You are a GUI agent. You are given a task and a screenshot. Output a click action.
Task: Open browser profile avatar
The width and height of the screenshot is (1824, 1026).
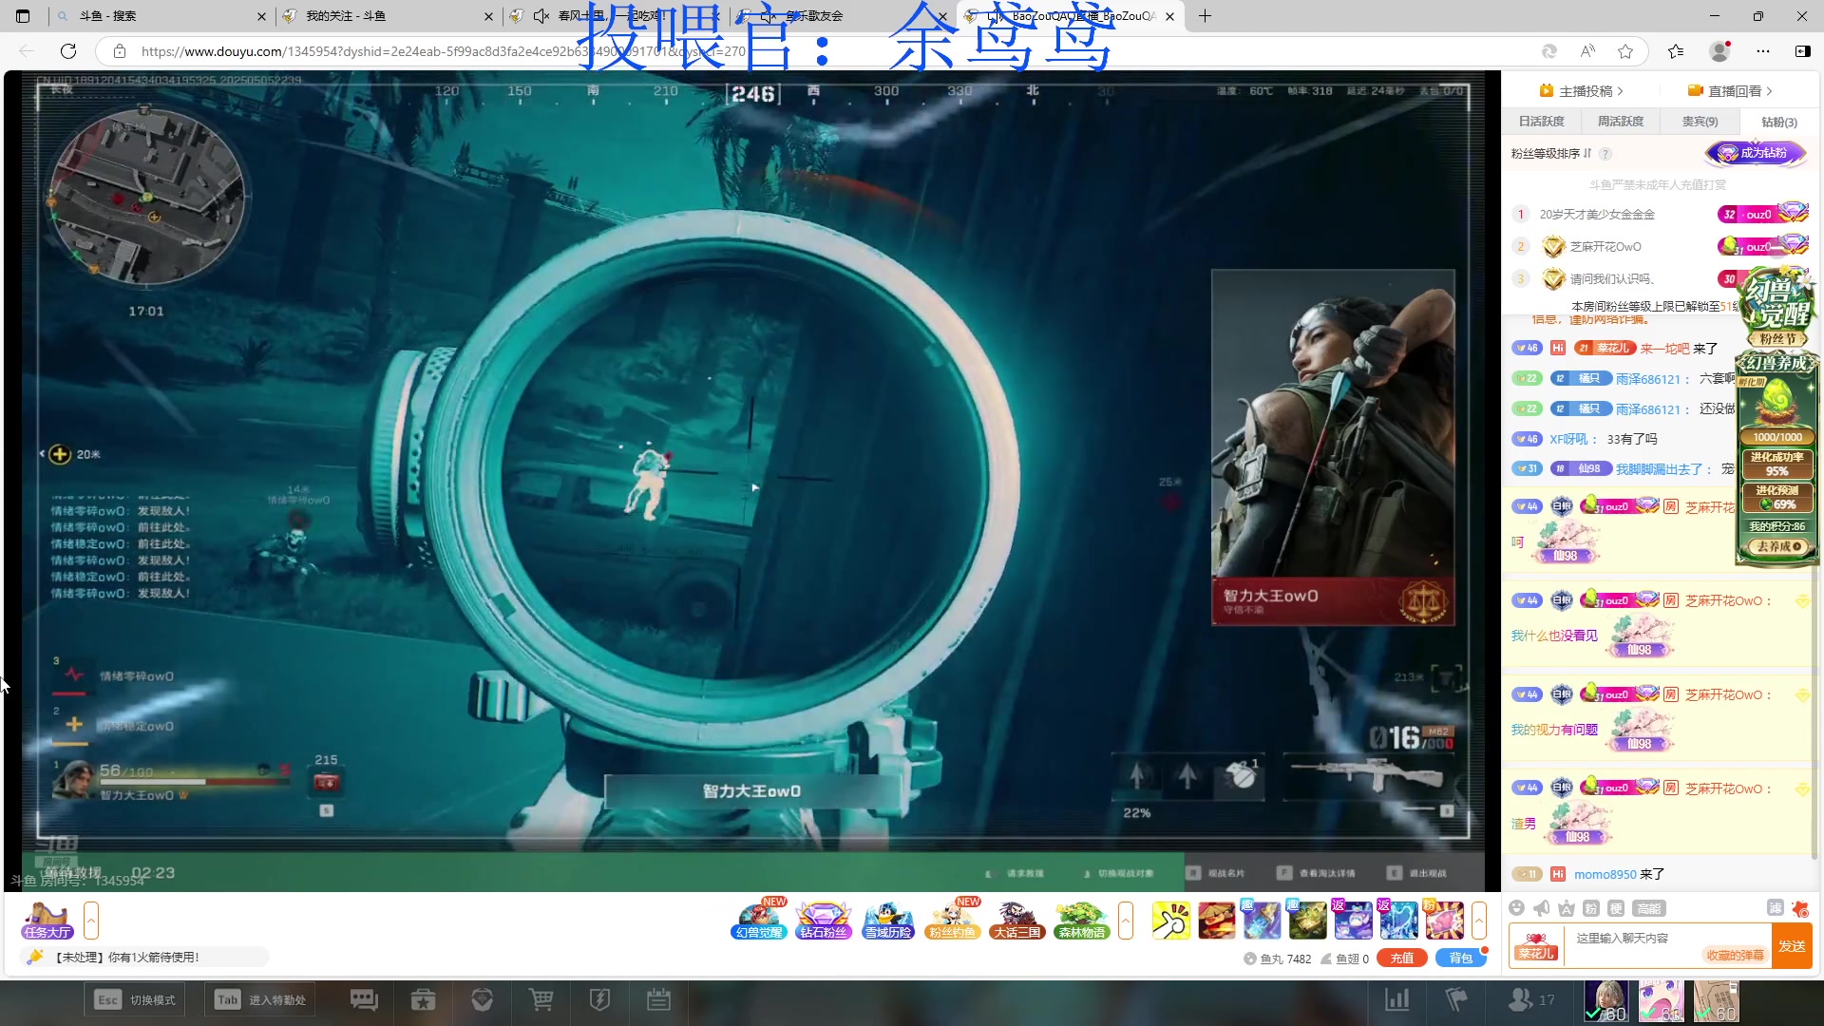coord(1719,51)
